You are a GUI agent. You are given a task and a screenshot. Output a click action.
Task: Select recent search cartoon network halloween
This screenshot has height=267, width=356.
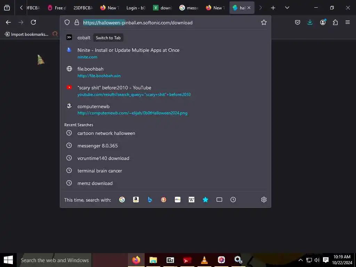point(165,133)
